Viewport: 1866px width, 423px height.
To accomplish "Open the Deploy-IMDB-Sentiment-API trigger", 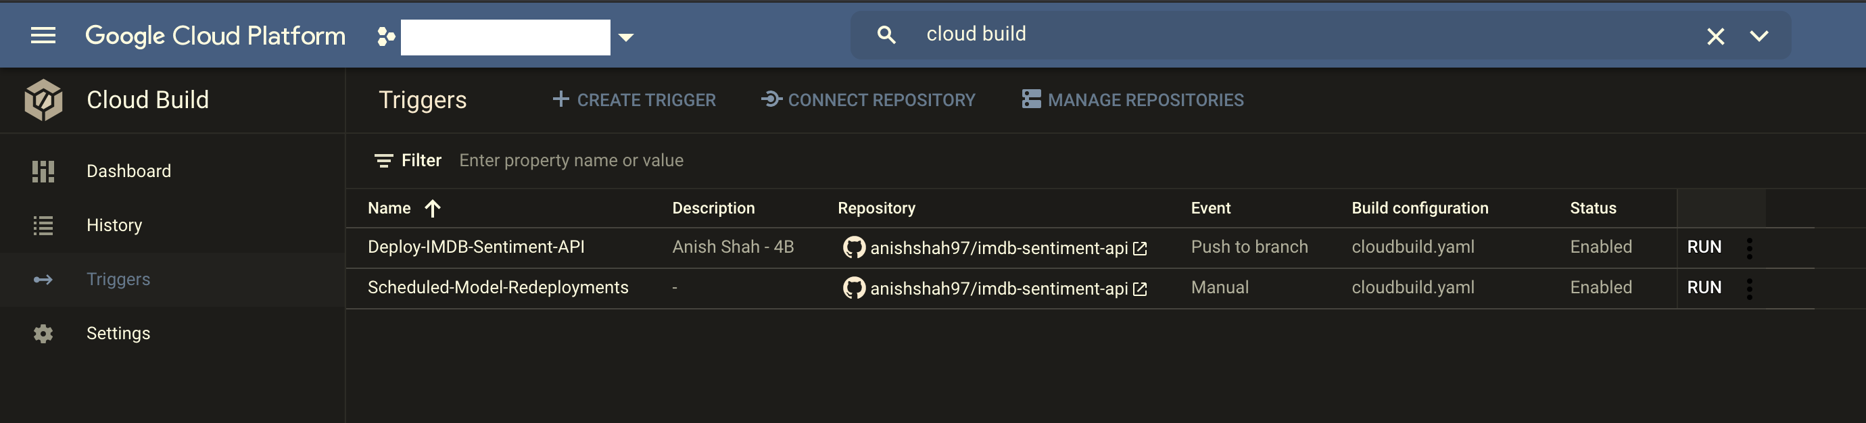I will pyautogui.click(x=476, y=247).
